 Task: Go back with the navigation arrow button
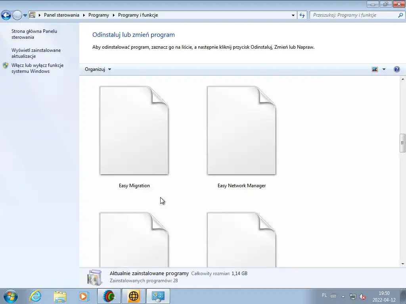pyautogui.click(x=6, y=15)
